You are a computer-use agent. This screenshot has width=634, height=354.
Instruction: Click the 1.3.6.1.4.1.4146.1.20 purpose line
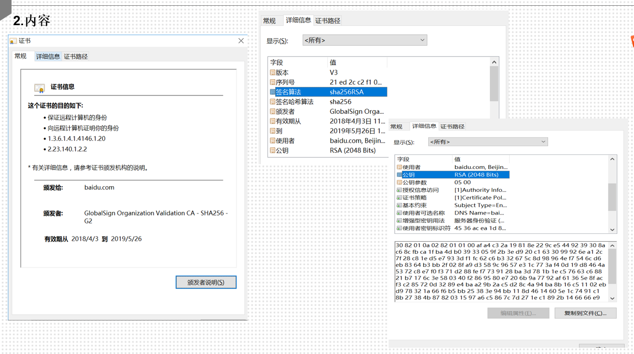pyautogui.click(x=77, y=138)
